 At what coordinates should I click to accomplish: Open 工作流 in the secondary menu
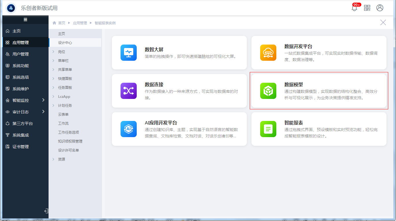tap(63, 124)
